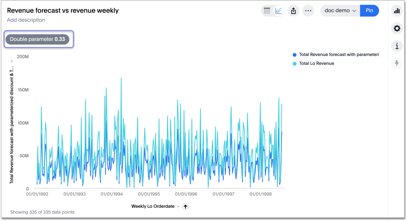Toggle Total Lo Revenue legend series
The width and height of the screenshot is (407, 221).
[x=316, y=63]
